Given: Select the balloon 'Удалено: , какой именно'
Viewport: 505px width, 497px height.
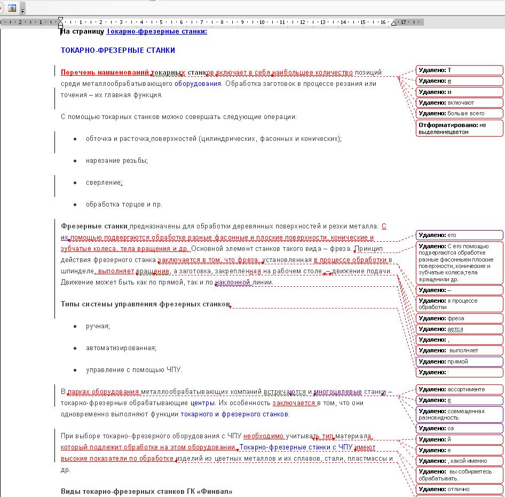Looking at the screenshot, I should click(x=459, y=461).
